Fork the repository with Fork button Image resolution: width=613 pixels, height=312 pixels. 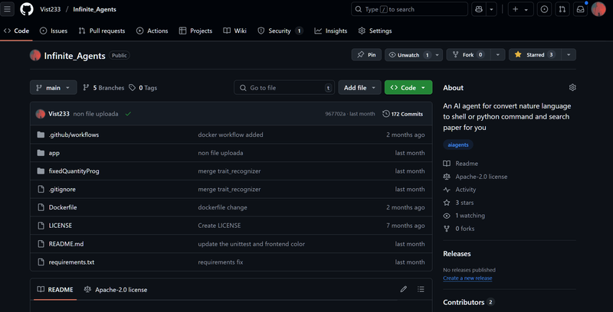tap(468, 55)
